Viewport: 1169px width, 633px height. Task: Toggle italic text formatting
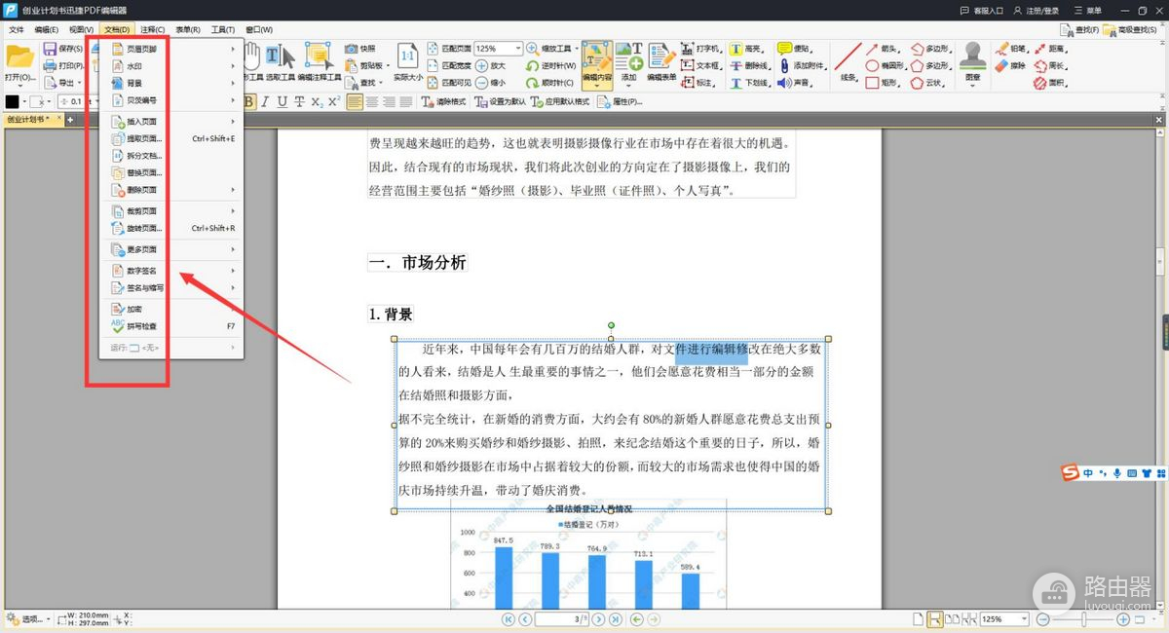266,101
